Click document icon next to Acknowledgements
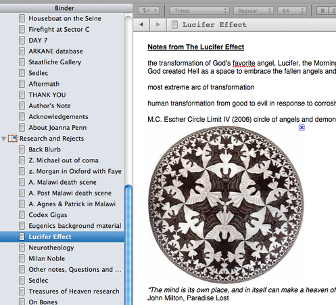This screenshot has width=336, height=305. tap(22, 116)
